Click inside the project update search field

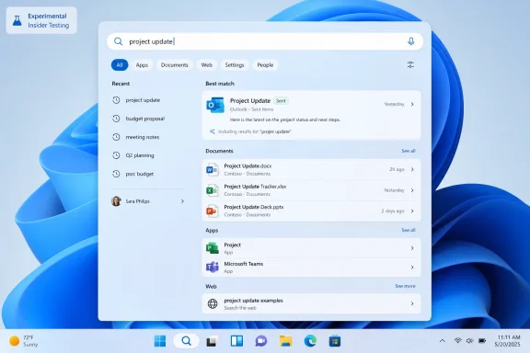(265, 41)
